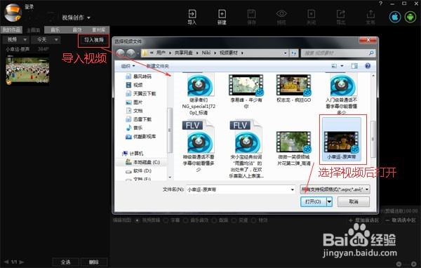Image resolution: width=421 pixels, height=268 pixels.
Task: Click the 保存 save icon in top toolbar
Action: [252, 17]
